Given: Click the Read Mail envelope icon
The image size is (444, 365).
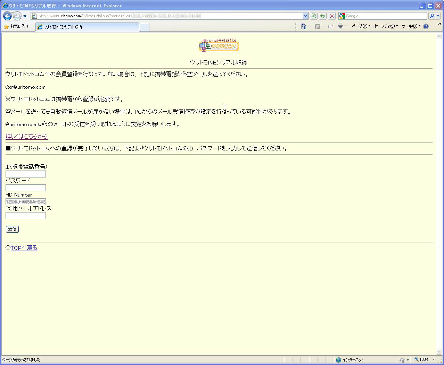Looking at the screenshot, I should point(330,26).
